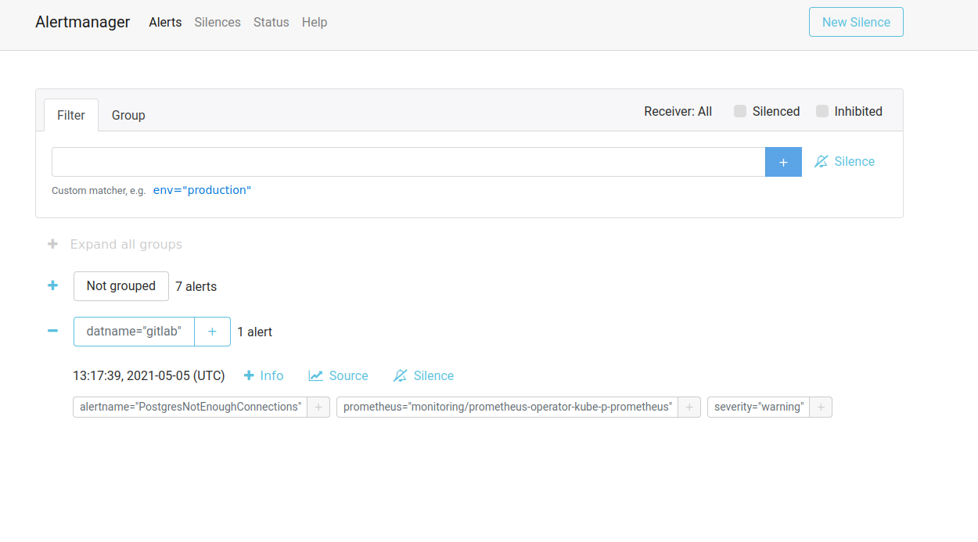Open the alert Info details
This screenshot has height=542, width=978.
pyautogui.click(x=264, y=375)
